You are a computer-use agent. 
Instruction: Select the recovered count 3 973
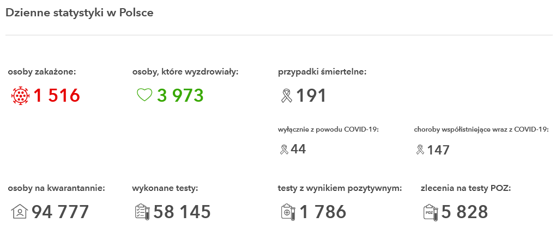tap(180, 96)
